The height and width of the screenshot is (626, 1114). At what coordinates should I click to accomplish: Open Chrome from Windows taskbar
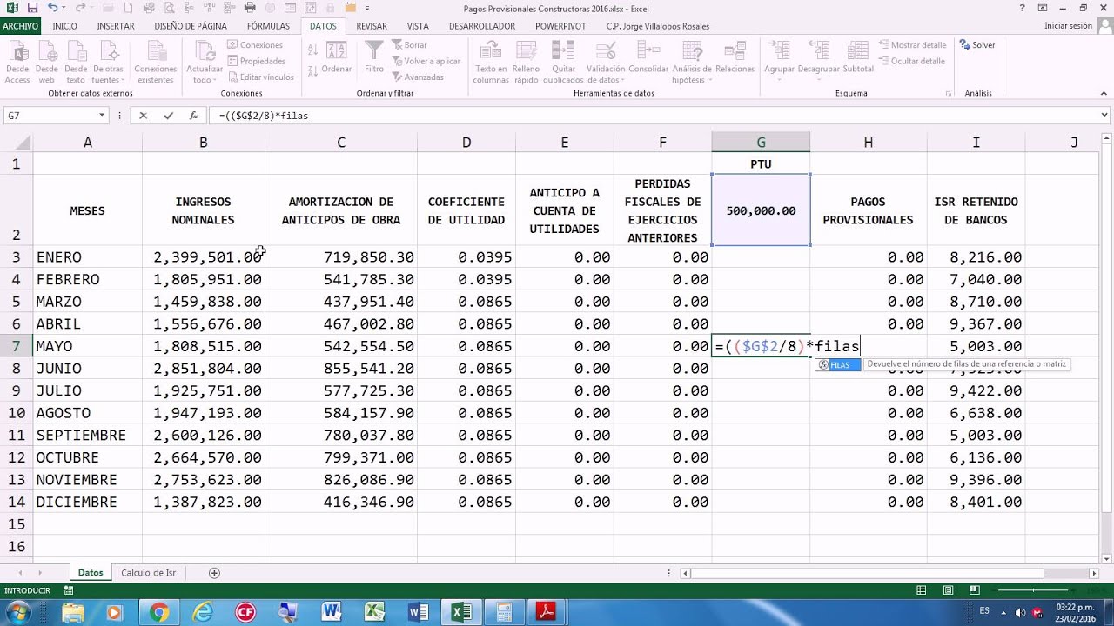pos(158,612)
